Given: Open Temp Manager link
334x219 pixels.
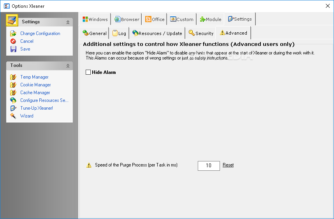Looking at the screenshot, I should [34, 77].
